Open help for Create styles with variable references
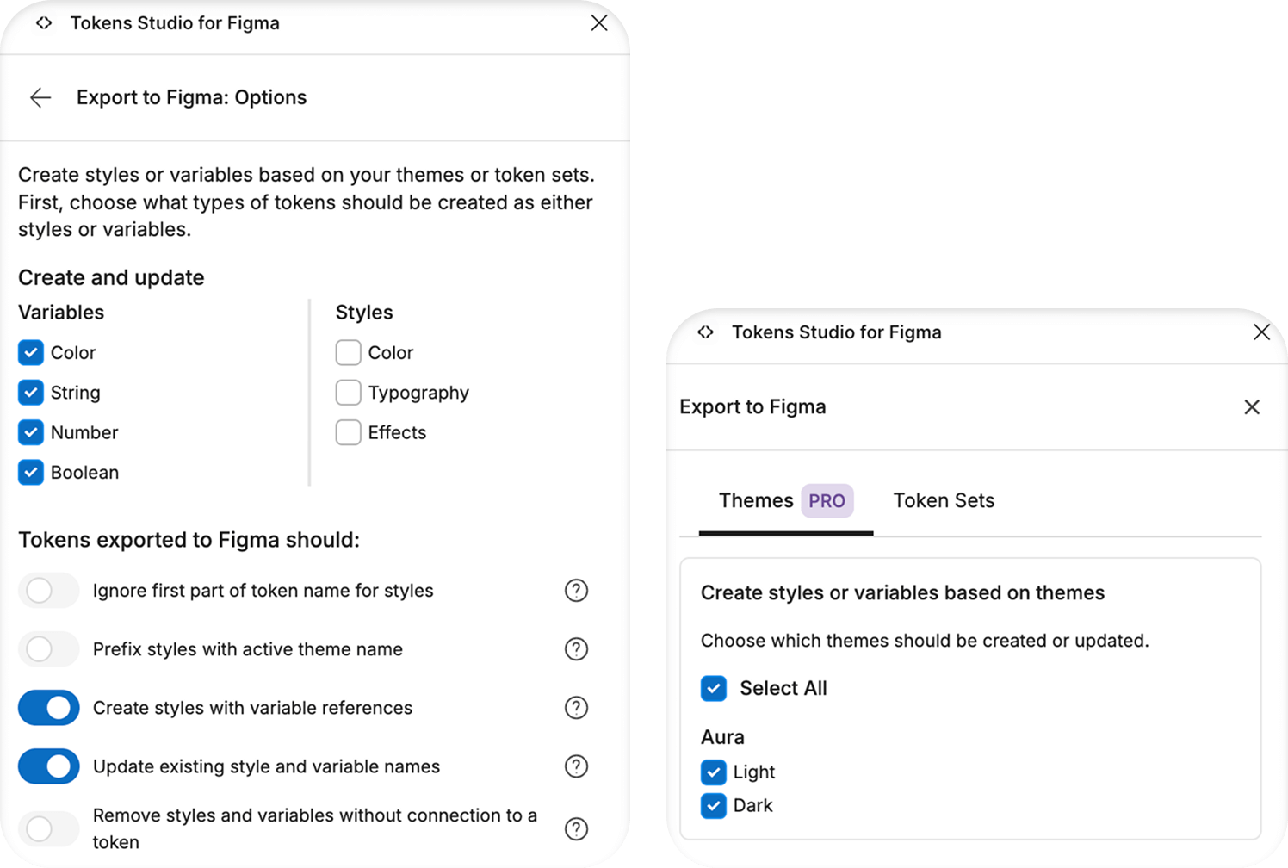This screenshot has height=868, width=1288. click(x=576, y=708)
